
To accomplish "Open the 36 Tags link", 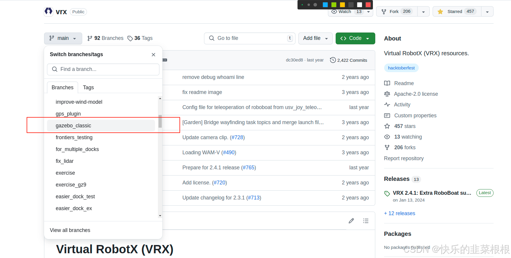I will click(x=140, y=38).
